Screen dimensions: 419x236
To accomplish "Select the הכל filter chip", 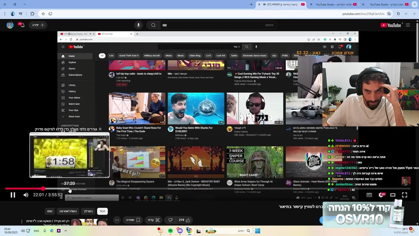I will 103,211.
